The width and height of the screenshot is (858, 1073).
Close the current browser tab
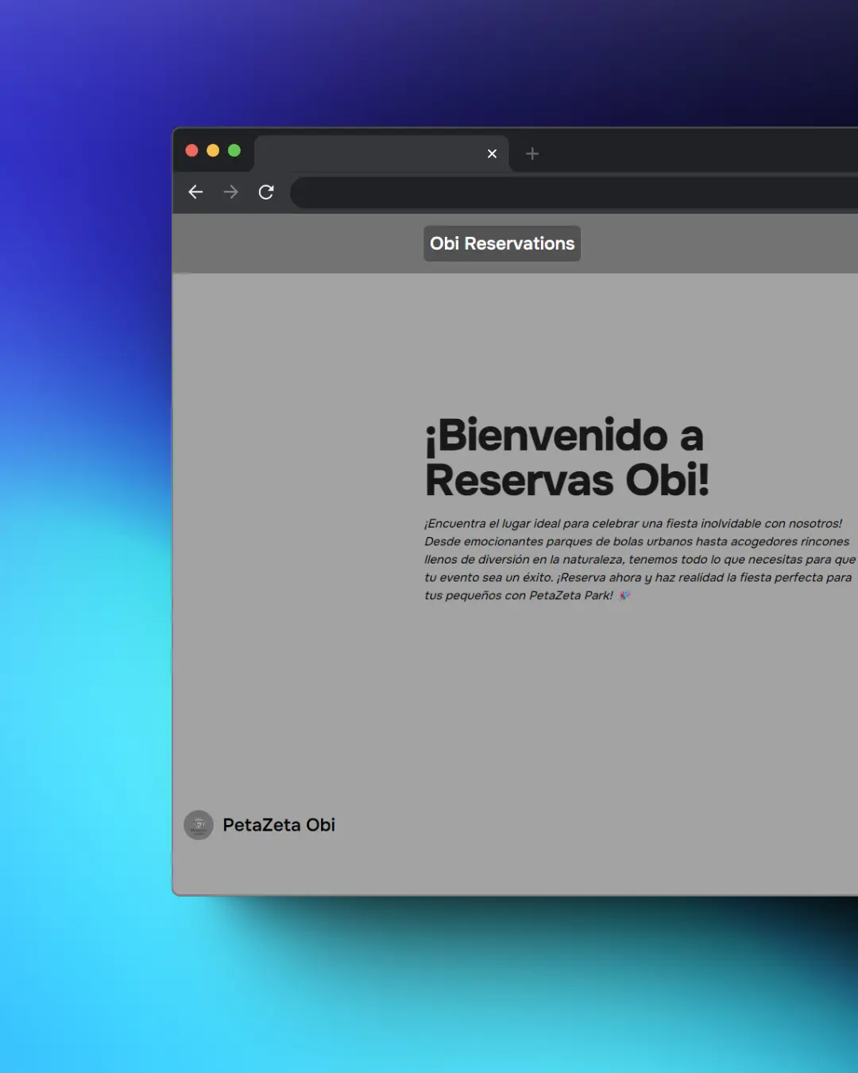point(492,153)
